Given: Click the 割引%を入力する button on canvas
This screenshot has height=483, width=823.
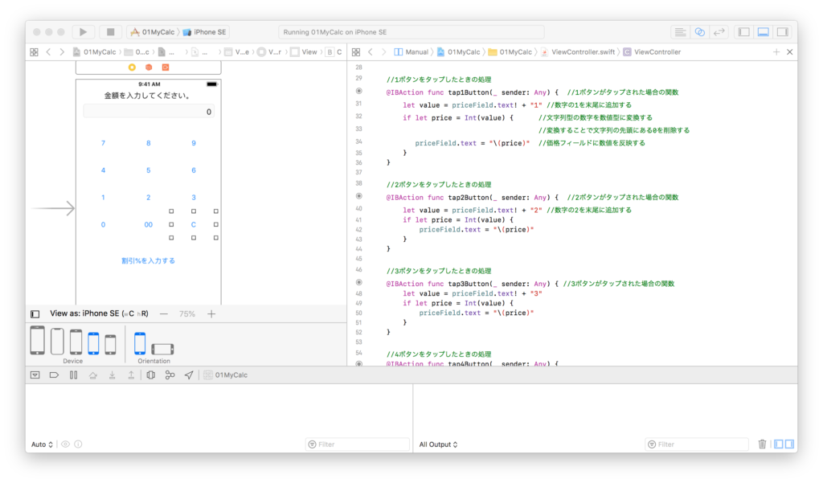Looking at the screenshot, I should (x=148, y=260).
